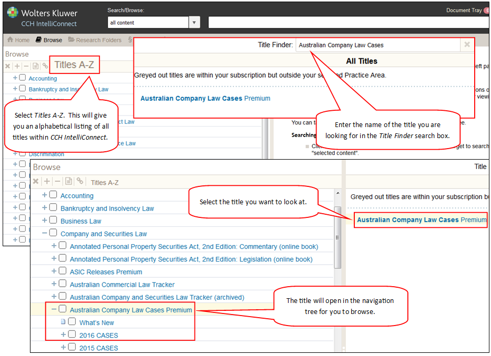Open the Australian Company Law Cases Premium link in the enlarged title pane
The image size is (491, 356).
point(422,220)
